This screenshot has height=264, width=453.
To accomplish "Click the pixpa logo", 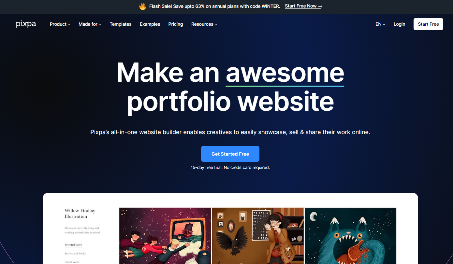I will [x=26, y=24].
